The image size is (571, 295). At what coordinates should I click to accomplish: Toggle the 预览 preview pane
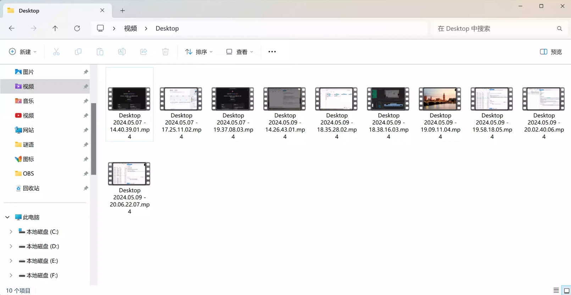coord(551,52)
